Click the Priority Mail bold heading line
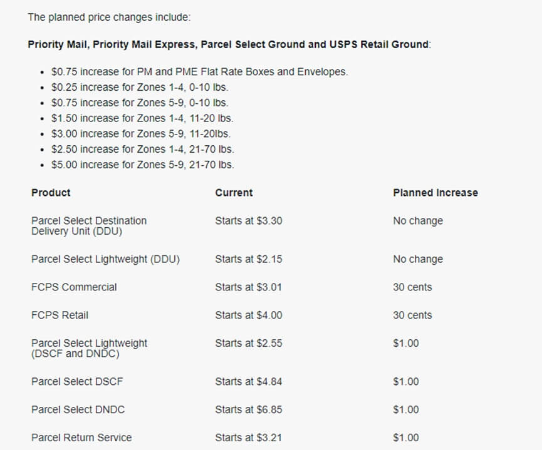 click(x=229, y=45)
